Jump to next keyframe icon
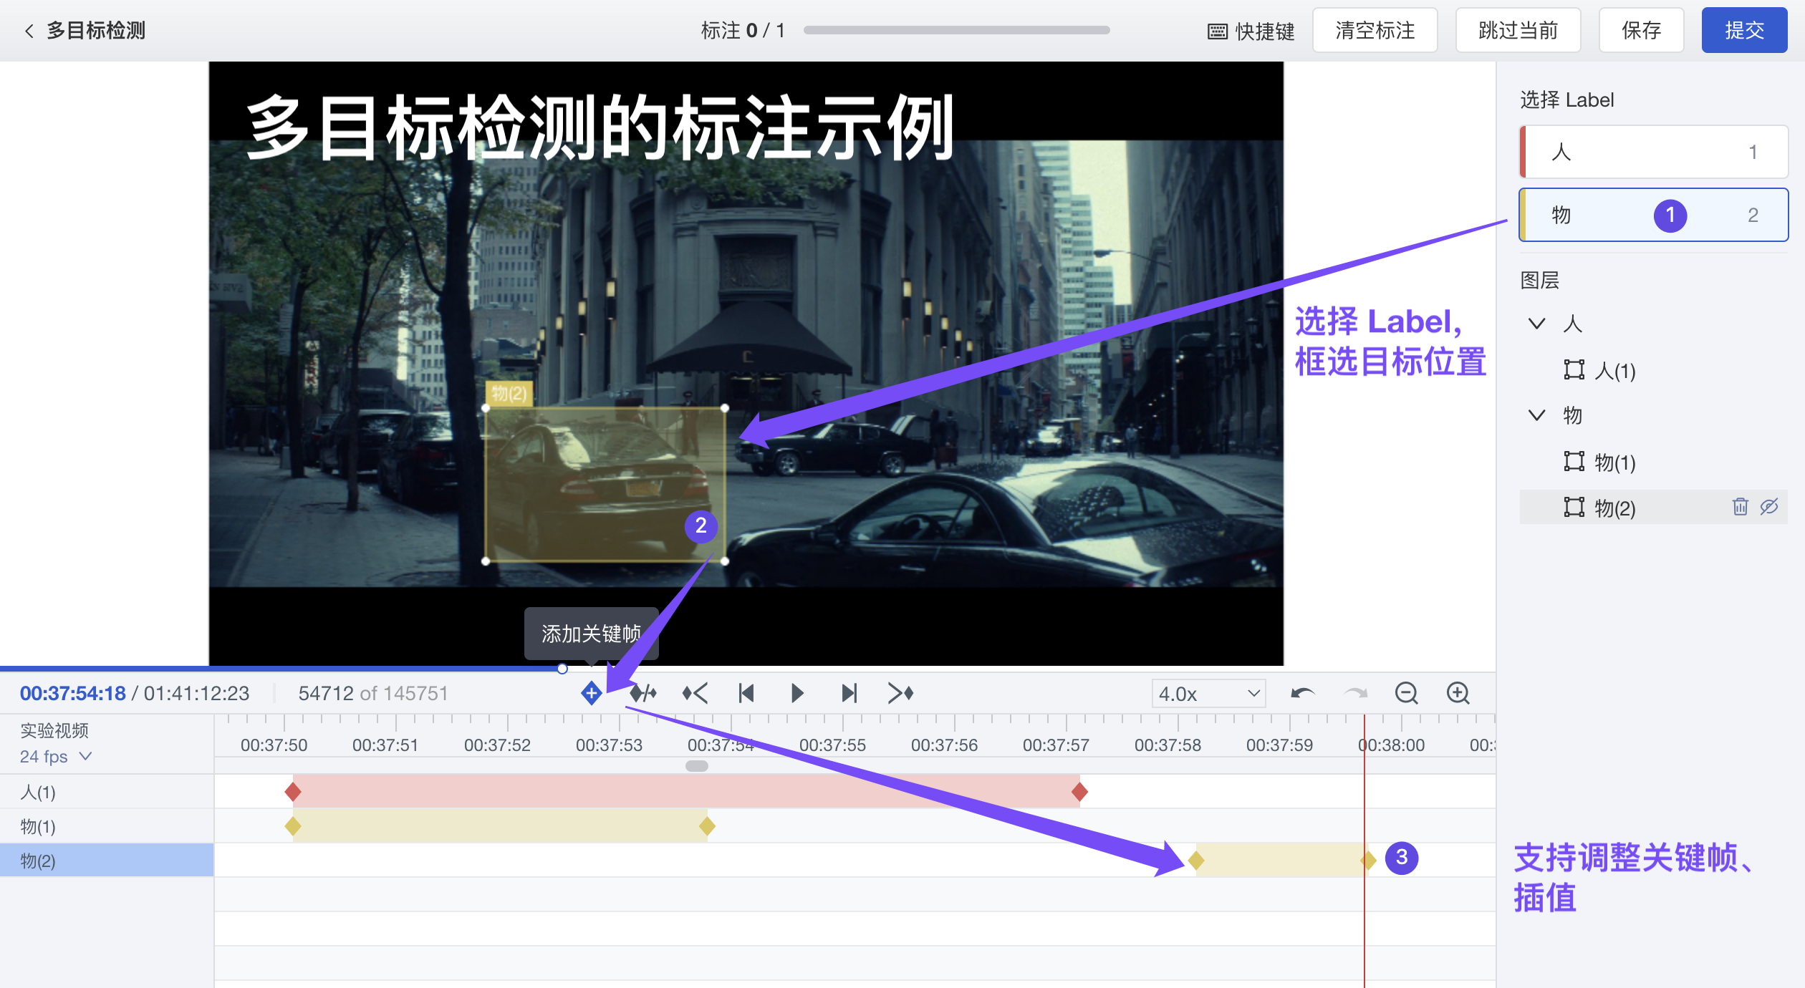Viewport: 1805px width, 988px height. point(900,693)
